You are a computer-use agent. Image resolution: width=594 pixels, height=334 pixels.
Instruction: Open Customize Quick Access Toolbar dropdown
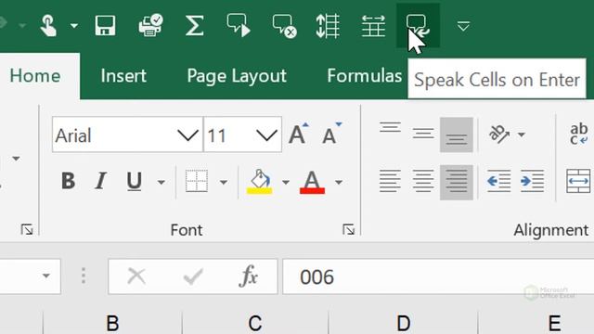(463, 26)
